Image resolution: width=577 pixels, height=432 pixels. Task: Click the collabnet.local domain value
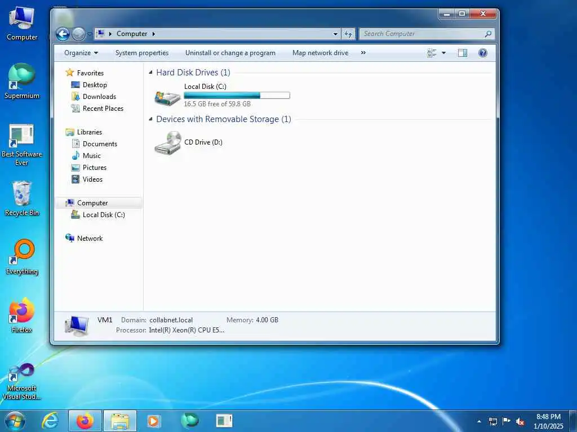point(171,320)
